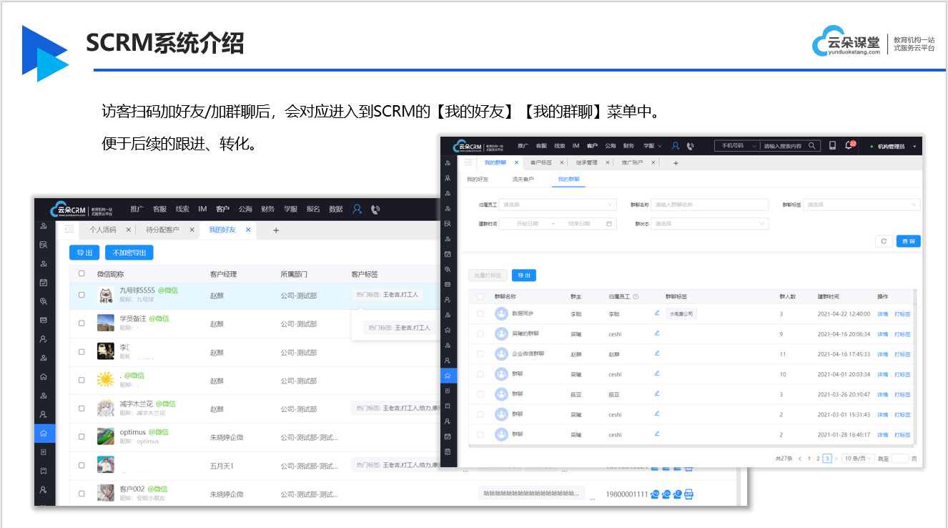Open the 10 条/页 page size dropdown
948x528 pixels.
point(858,458)
